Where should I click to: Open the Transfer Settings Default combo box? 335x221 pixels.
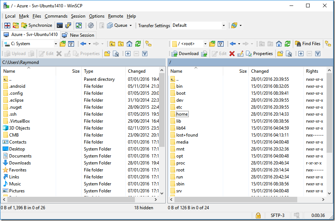[x=199, y=25]
